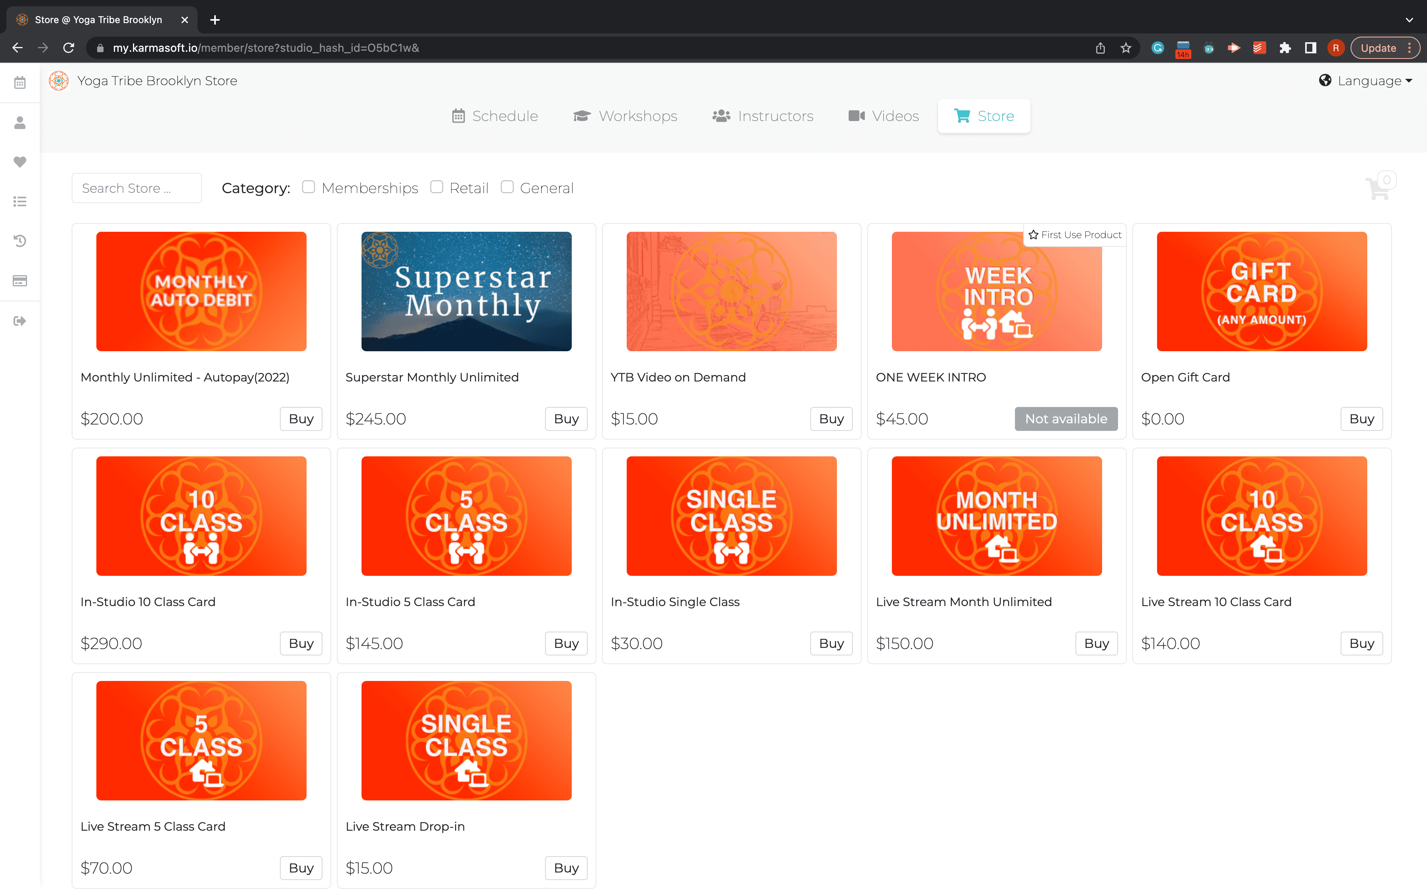
Task: Click the Search Store input field
Action: coord(136,188)
